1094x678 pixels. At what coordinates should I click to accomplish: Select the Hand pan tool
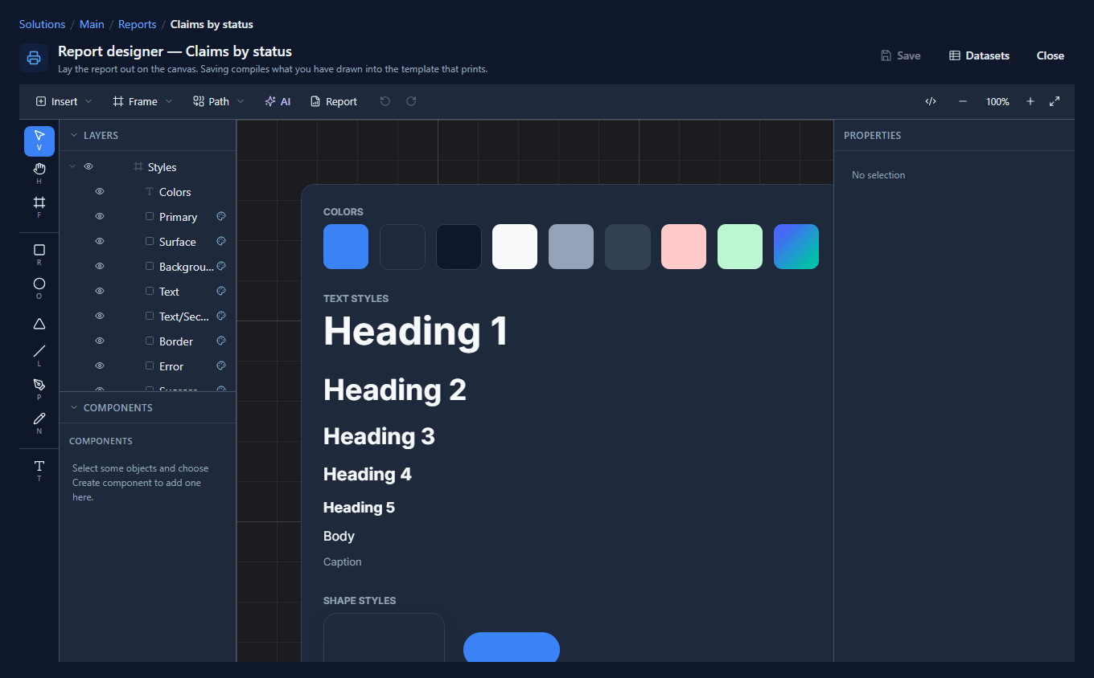click(39, 173)
